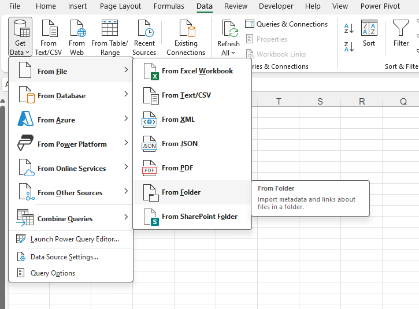The image size is (419, 309).
Task: Open the Queries & Connections pane
Action: (x=287, y=24)
